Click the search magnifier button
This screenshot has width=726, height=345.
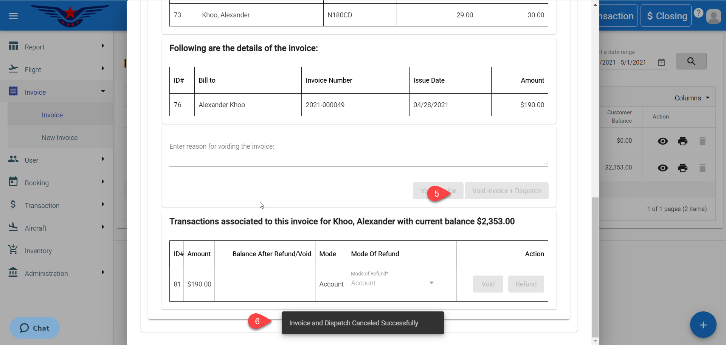(x=691, y=62)
